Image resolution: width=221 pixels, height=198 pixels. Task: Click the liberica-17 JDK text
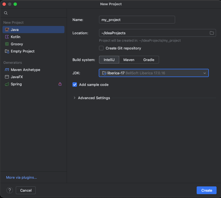click(116, 73)
